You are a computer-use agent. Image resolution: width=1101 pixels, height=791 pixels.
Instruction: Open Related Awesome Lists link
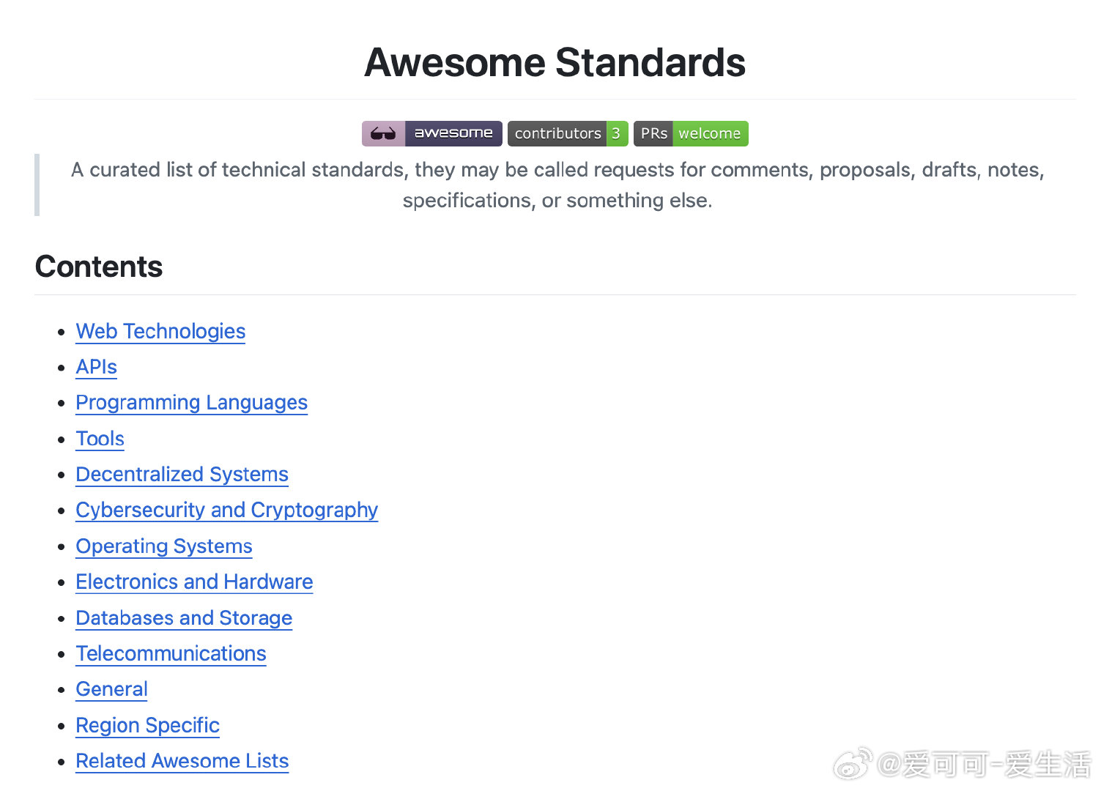tap(182, 761)
